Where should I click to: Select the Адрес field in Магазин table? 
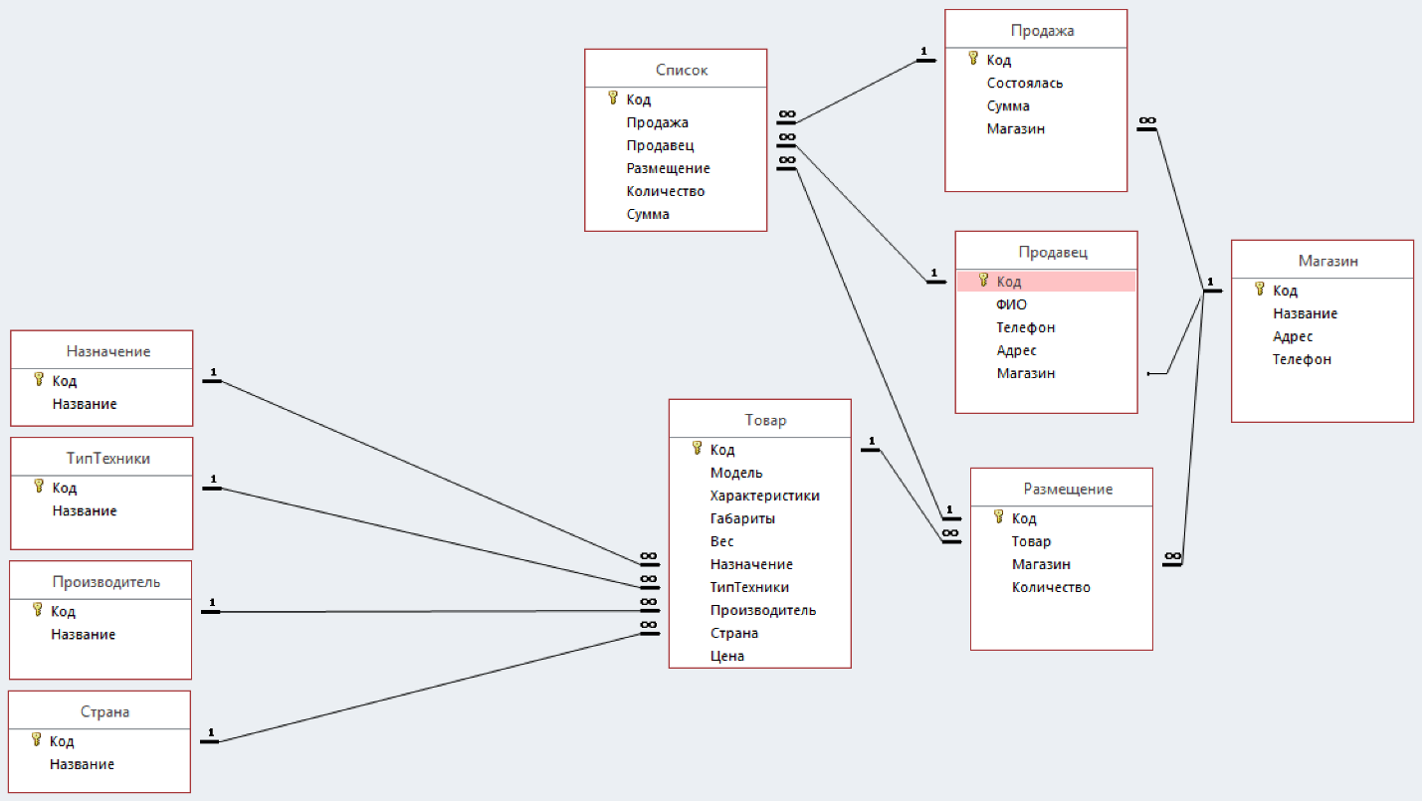(1322, 336)
